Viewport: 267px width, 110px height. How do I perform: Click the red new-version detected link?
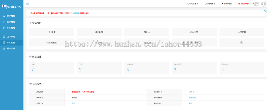(x=83, y=92)
